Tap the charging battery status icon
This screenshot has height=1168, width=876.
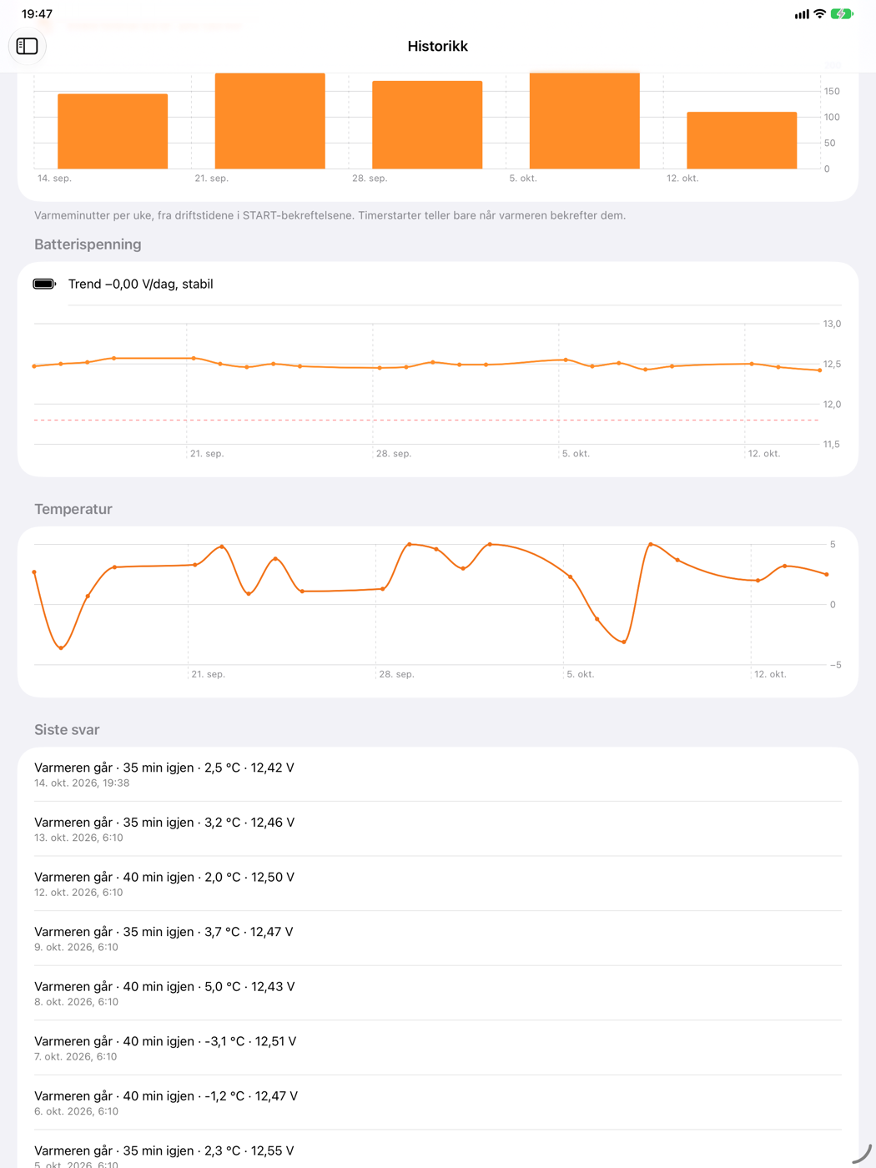(841, 14)
